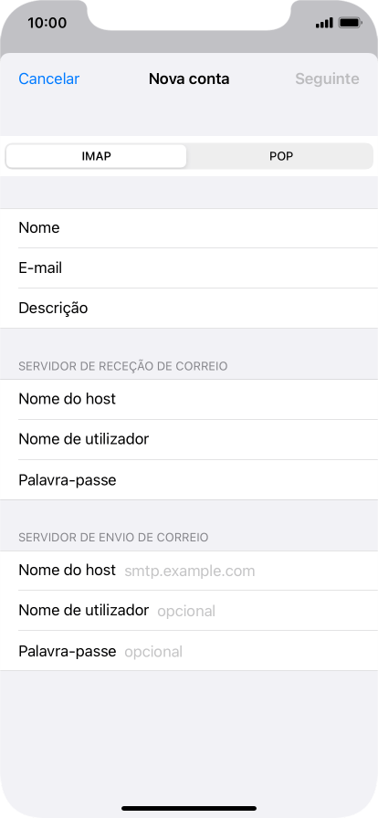Tap the battery icon in status bar
Image resolution: width=378 pixels, height=818 pixels.
pos(350,23)
